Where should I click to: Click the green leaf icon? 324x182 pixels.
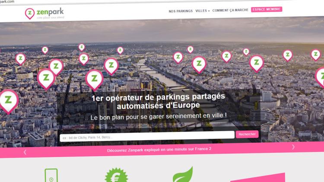pyautogui.click(x=183, y=174)
